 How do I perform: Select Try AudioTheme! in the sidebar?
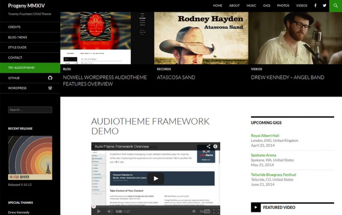pyautogui.click(x=21, y=68)
